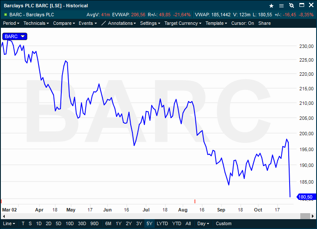Image resolution: width=317 pixels, height=229 pixels.
Task: Click the EVWAP value 206,56
Action: tap(138, 15)
